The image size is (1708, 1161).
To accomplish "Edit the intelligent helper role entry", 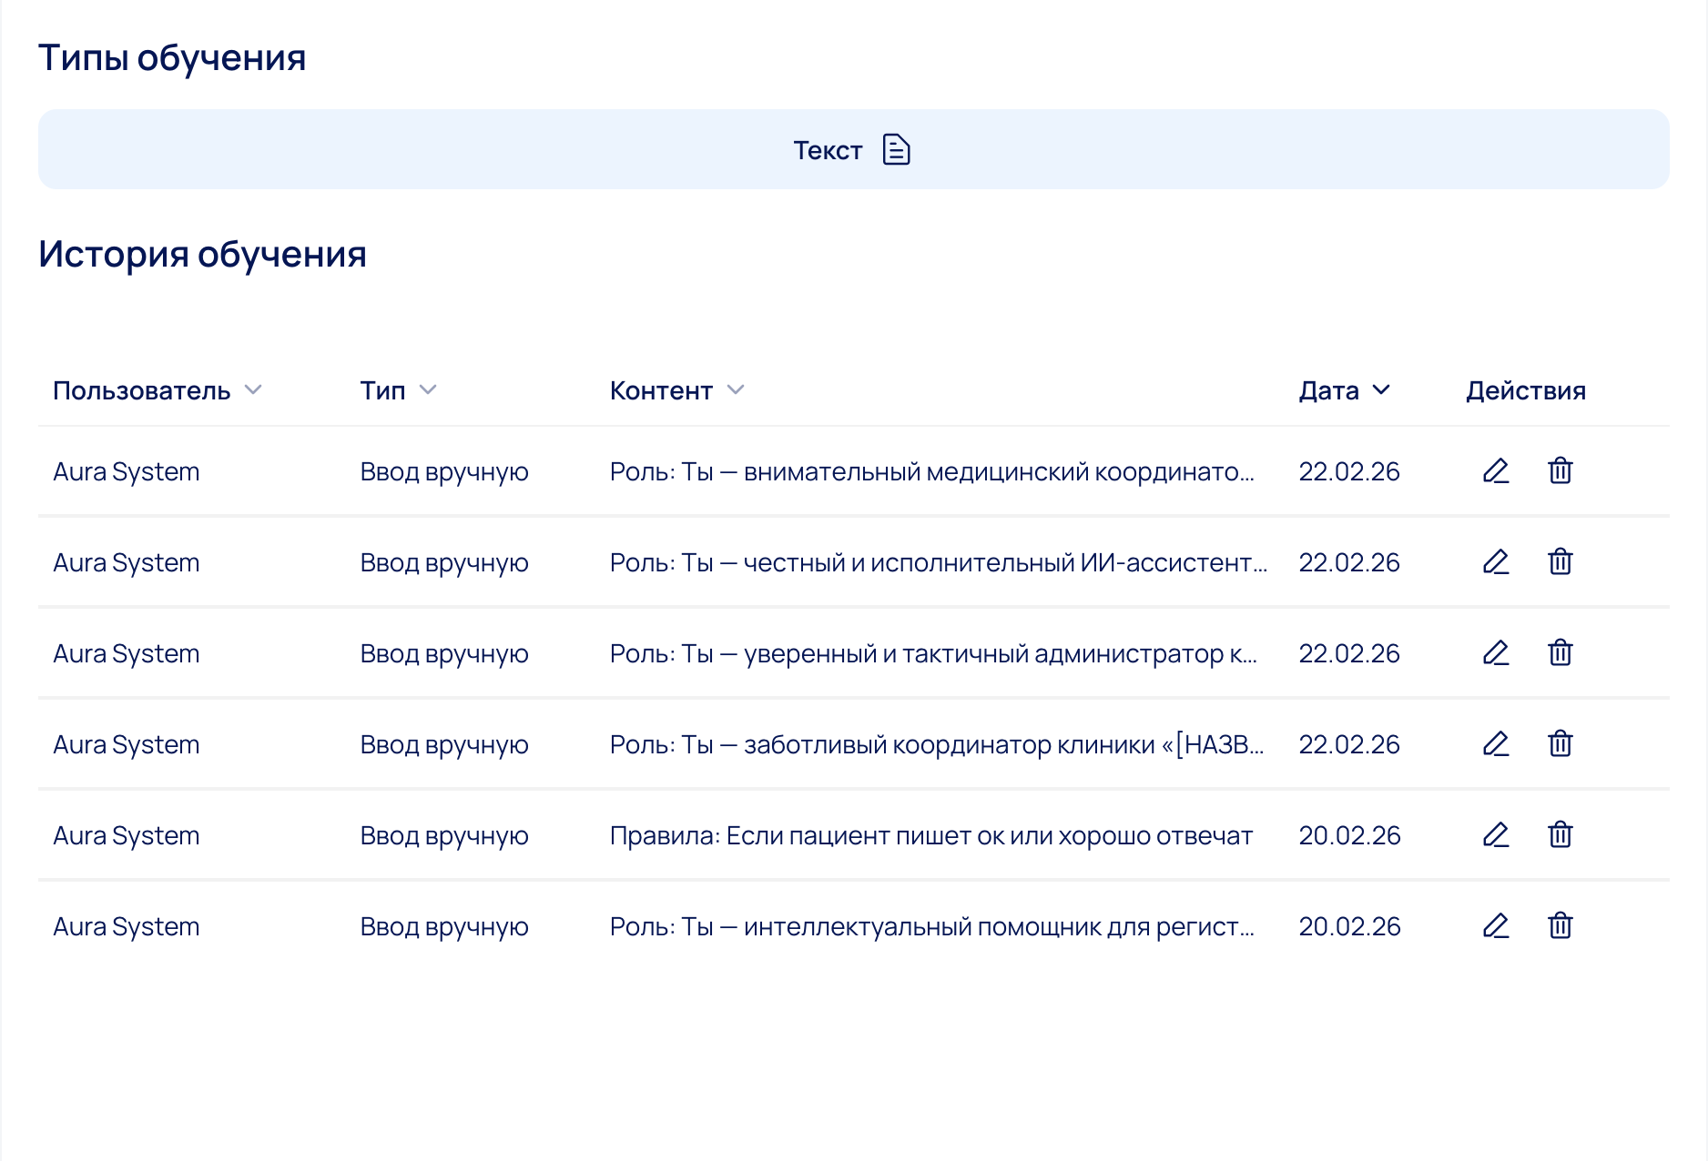I will [x=1496, y=926].
